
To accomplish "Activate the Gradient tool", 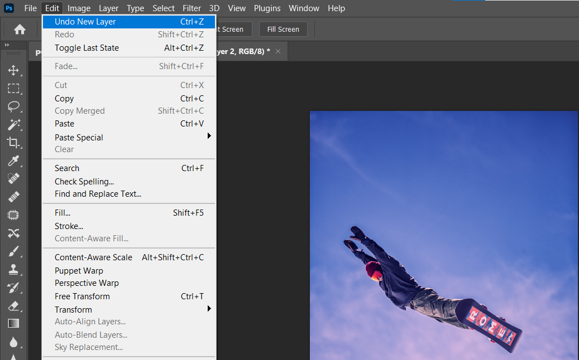I will (13, 323).
